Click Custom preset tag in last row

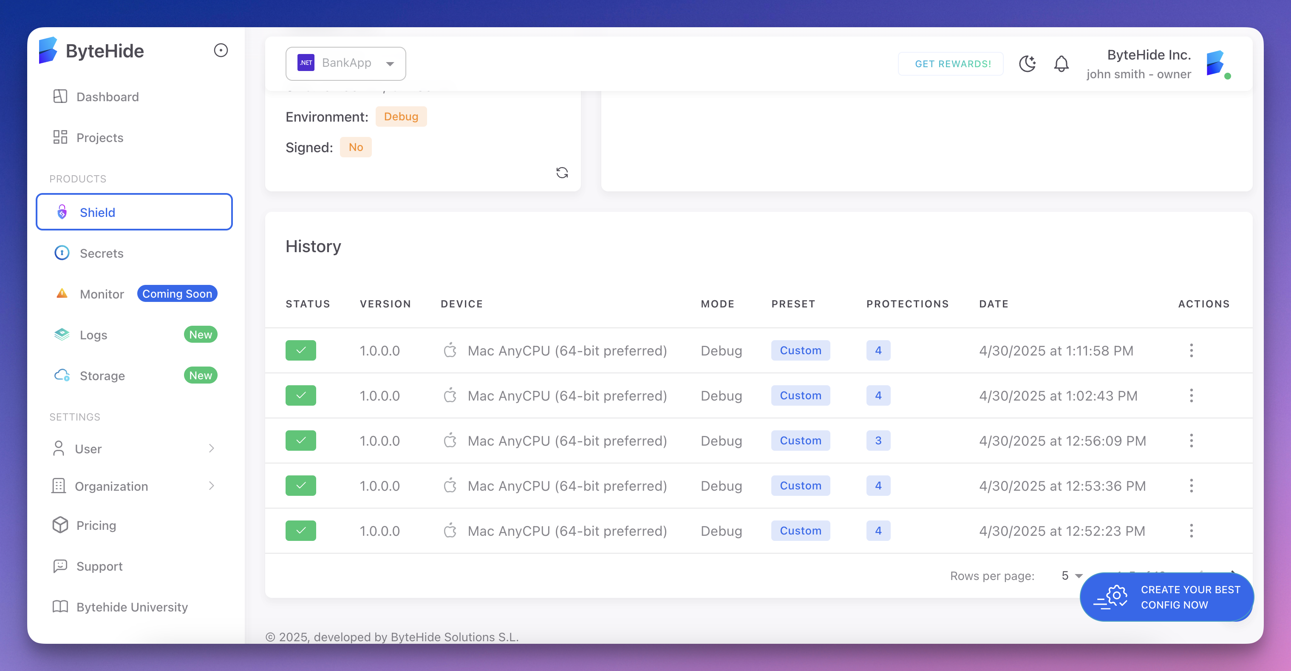(x=800, y=530)
